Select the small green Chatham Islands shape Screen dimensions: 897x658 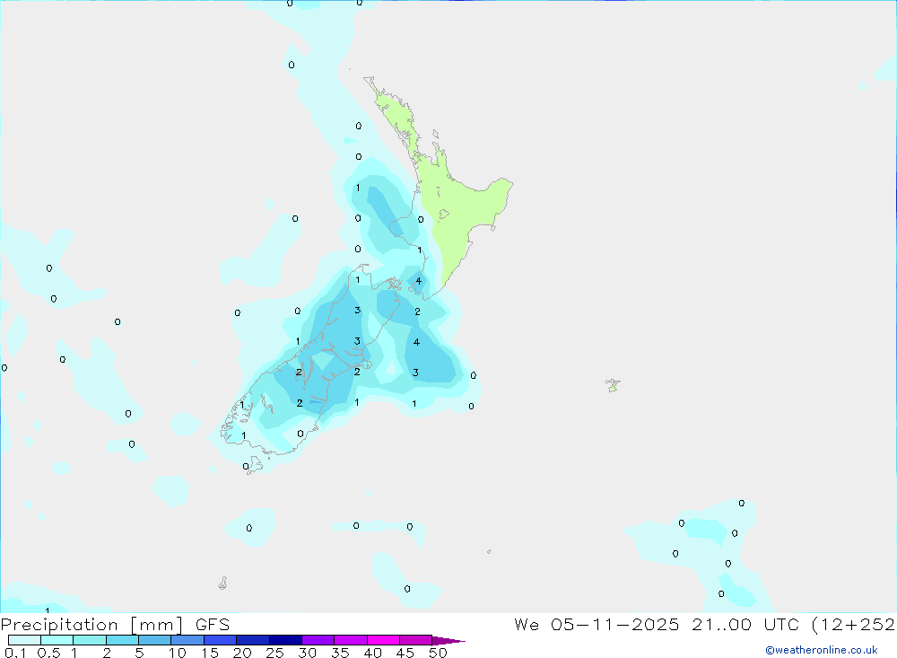pyautogui.click(x=613, y=385)
